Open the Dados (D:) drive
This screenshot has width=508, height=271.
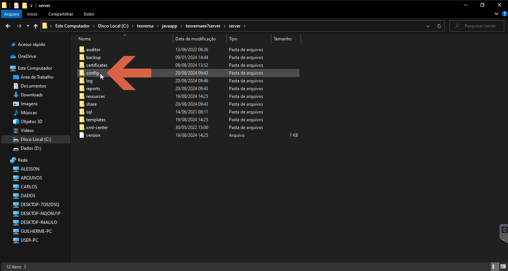pyautogui.click(x=31, y=148)
